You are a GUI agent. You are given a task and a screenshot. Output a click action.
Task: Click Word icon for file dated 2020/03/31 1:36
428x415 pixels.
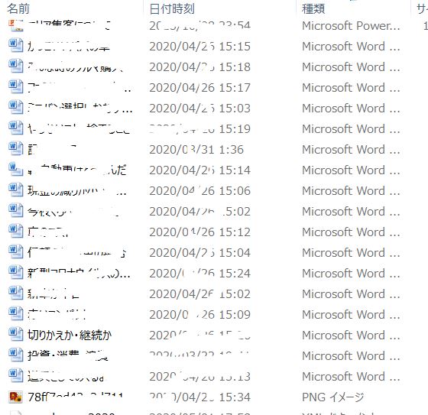[16, 149]
